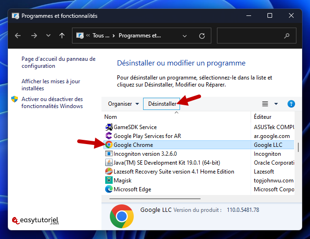Click the Lazesoft Recovery Suite icon
Viewport: 310px width, 239px height.
point(109,171)
